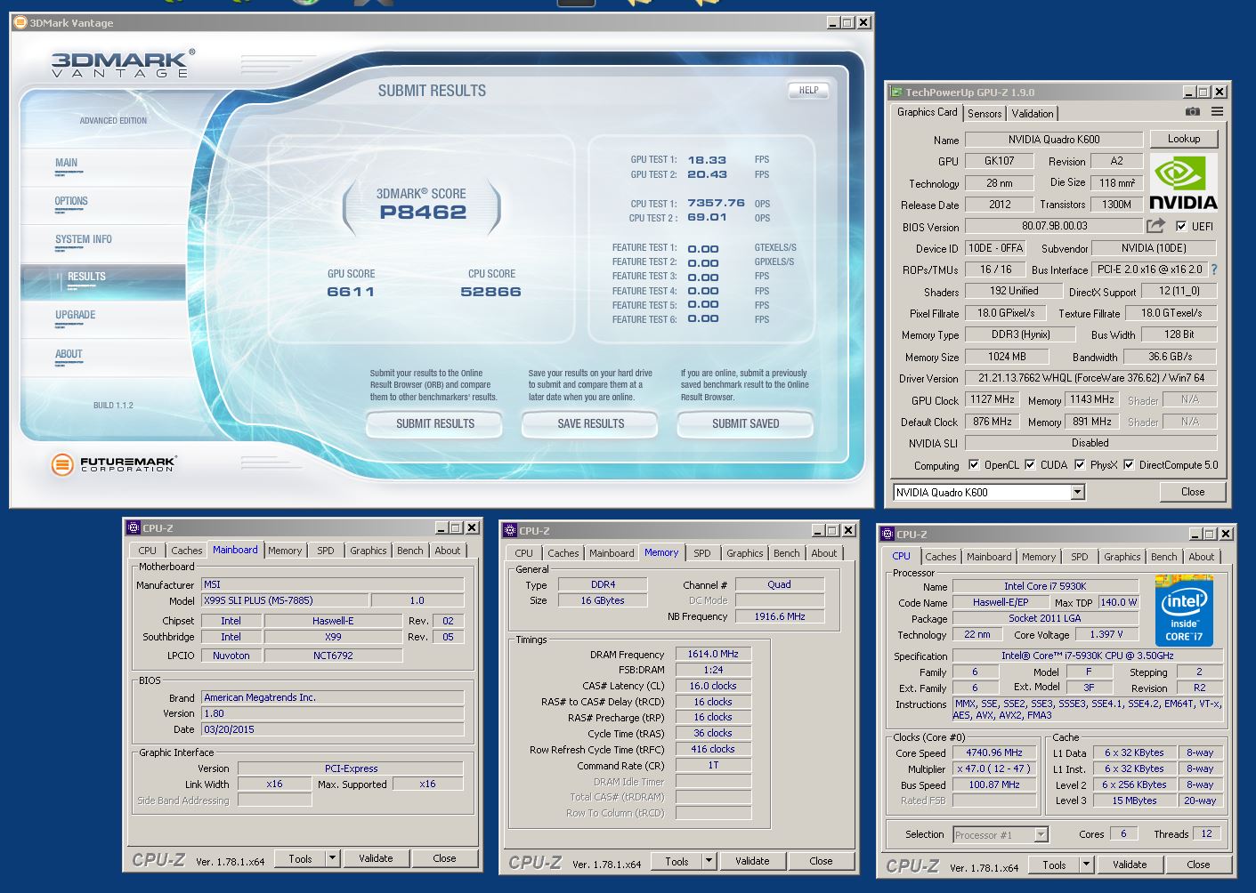Click the DRAM Frequency value 1614.0 MHz
Viewport: 1256px width, 893px height.
713,654
